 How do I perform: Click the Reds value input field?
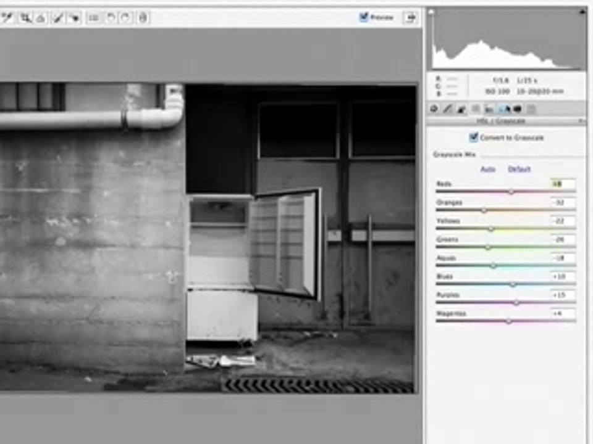pyautogui.click(x=563, y=184)
